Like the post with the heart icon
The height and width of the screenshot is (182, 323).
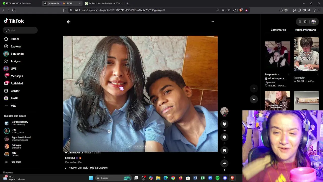(224, 124)
